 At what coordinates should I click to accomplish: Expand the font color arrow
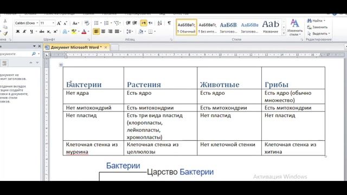[88, 31]
